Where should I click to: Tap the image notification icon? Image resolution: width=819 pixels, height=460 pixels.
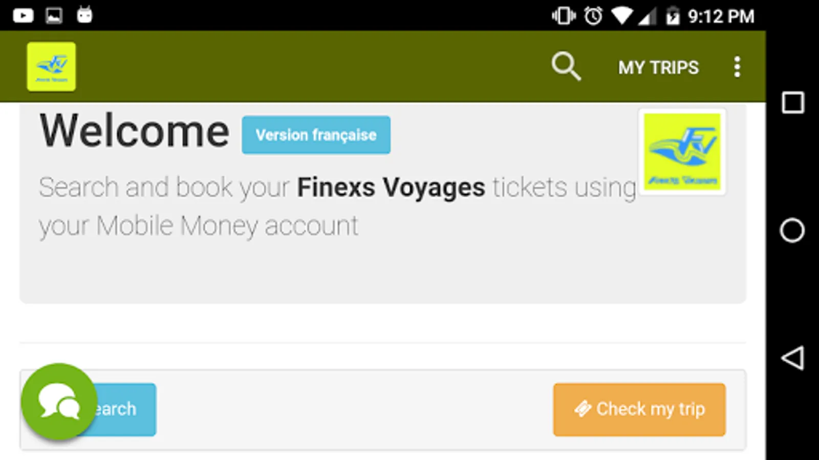click(x=54, y=15)
